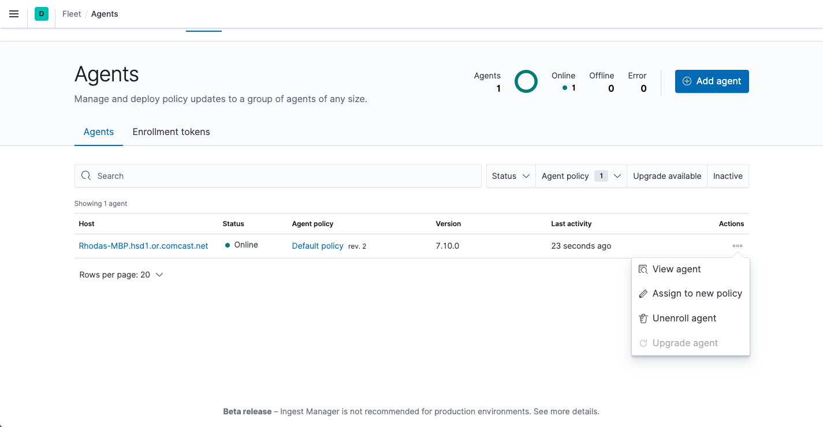The height and width of the screenshot is (427, 823).
Task: Choose Assign to new policy
Action: point(697,294)
